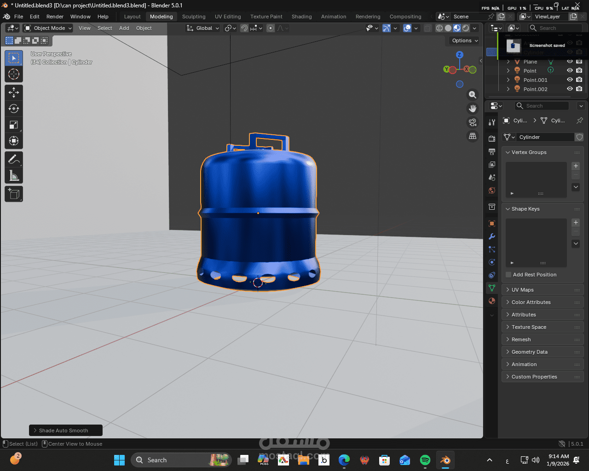
Task: Expand the Shade Auto Smooth operator panel
Action: (x=35, y=431)
